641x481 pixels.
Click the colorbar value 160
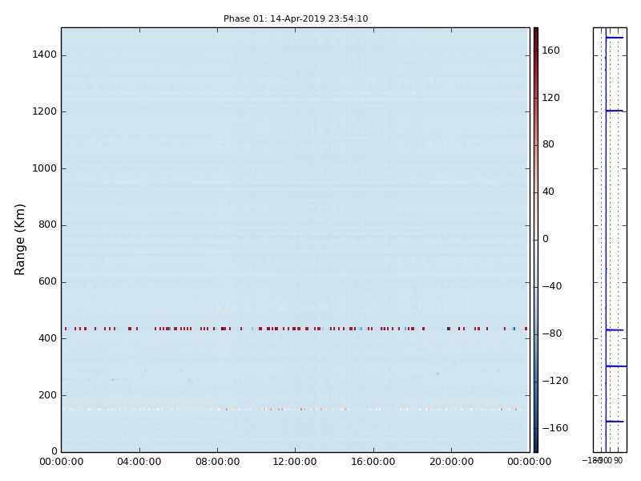pyautogui.click(x=550, y=51)
